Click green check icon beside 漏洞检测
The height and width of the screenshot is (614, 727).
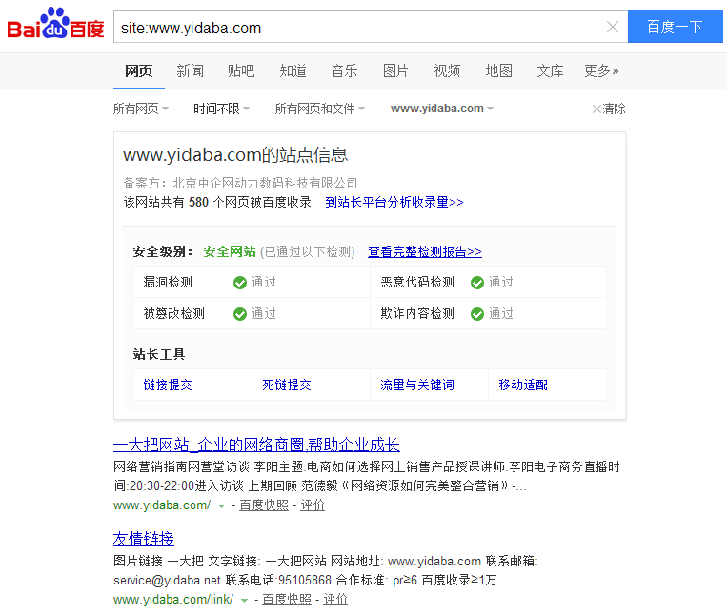[x=240, y=283]
